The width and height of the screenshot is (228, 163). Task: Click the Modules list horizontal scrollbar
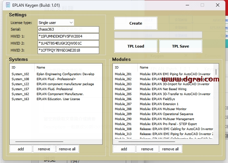click(x=146, y=141)
